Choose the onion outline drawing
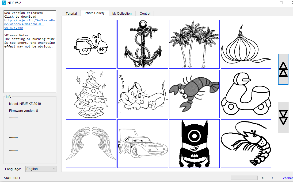 click(246, 44)
